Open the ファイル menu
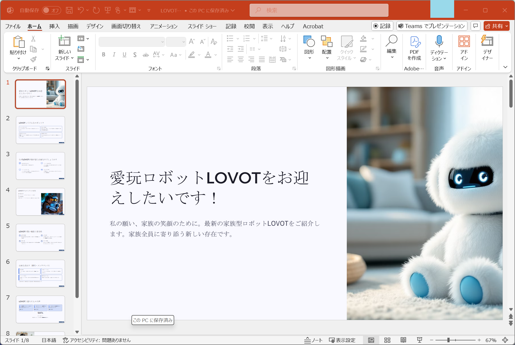This screenshot has height=345, width=515. (x=13, y=26)
